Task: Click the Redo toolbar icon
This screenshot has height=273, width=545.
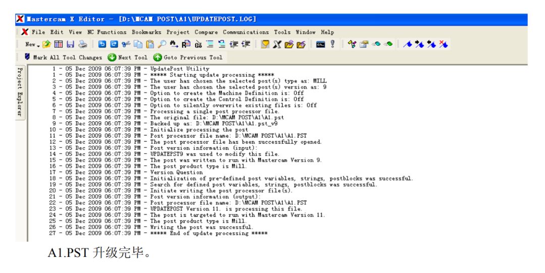Action: click(114, 44)
